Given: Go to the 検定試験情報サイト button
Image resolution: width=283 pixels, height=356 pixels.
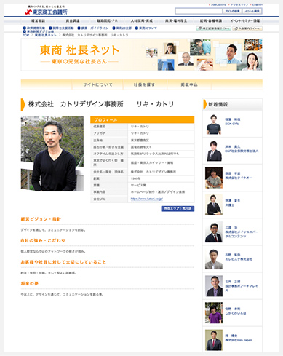Looking at the screenshot, I should 213,28.
